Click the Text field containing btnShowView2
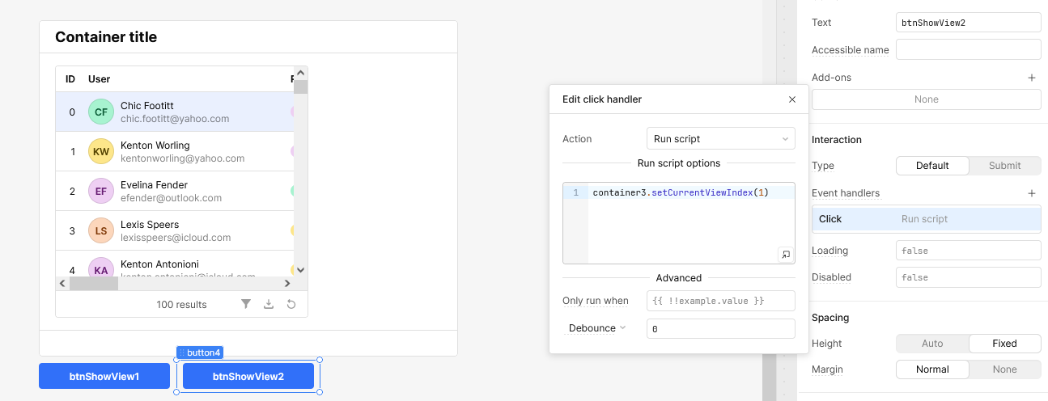Image resolution: width=1048 pixels, height=401 pixels. tap(968, 23)
